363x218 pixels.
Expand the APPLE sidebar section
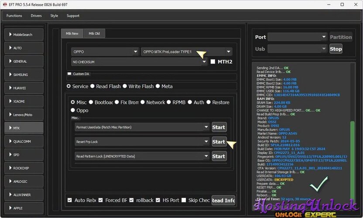coord(24,208)
